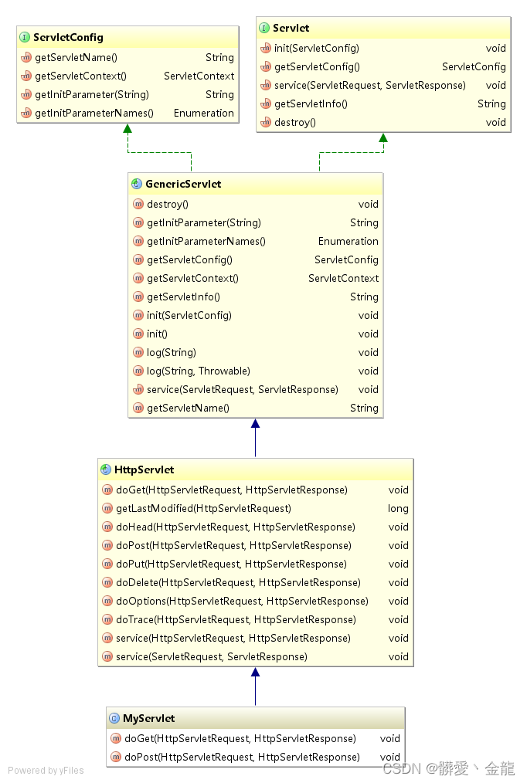Click the Servlet interface icon
Image resolution: width=527 pixels, height=783 pixels.
click(264, 28)
